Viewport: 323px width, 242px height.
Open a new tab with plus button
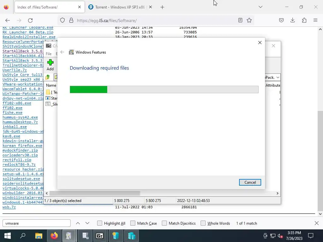(162, 7)
